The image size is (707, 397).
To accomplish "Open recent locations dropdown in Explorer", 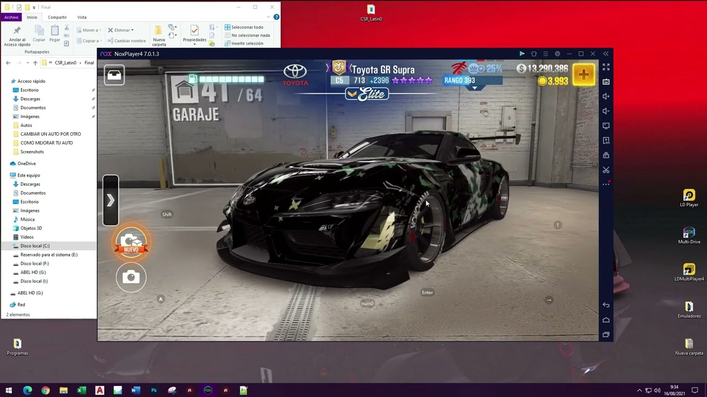I will [28, 63].
